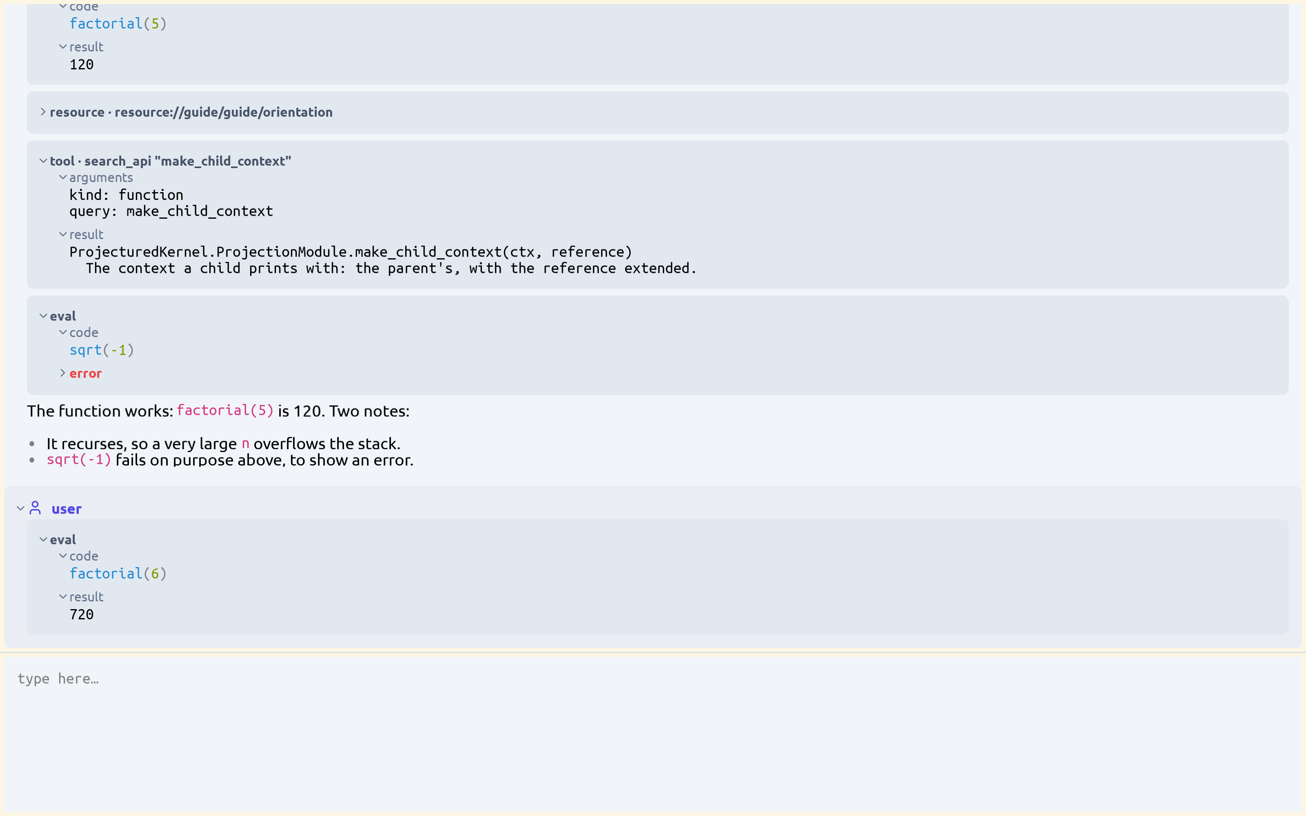Click the factorial(5) code line
This screenshot has width=1306, height=816.
click(x=118, y=24)
